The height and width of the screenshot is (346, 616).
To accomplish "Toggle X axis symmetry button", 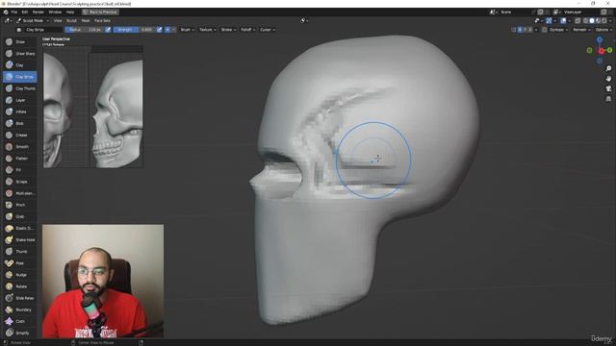I will tap(520, 30).
